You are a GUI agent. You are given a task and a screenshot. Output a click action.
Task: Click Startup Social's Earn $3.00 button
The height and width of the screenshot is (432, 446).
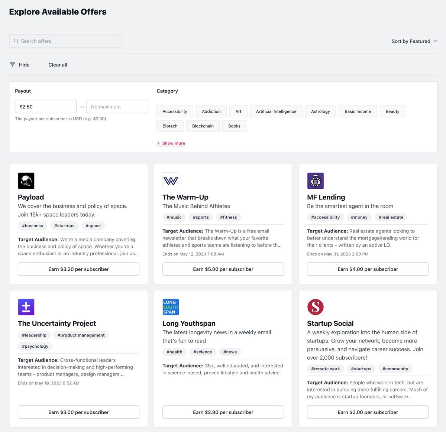pyautogui.click(x=368, y=412)
